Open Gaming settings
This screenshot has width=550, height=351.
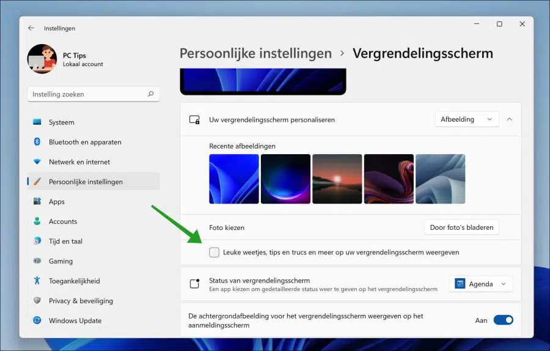pos(94,260)
